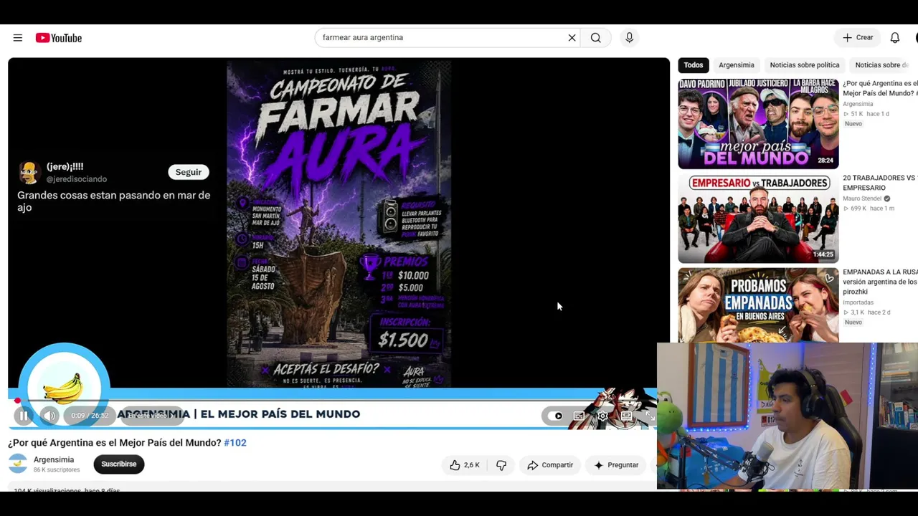
Task: Open the Crear menu
Action: pos(858,38)
